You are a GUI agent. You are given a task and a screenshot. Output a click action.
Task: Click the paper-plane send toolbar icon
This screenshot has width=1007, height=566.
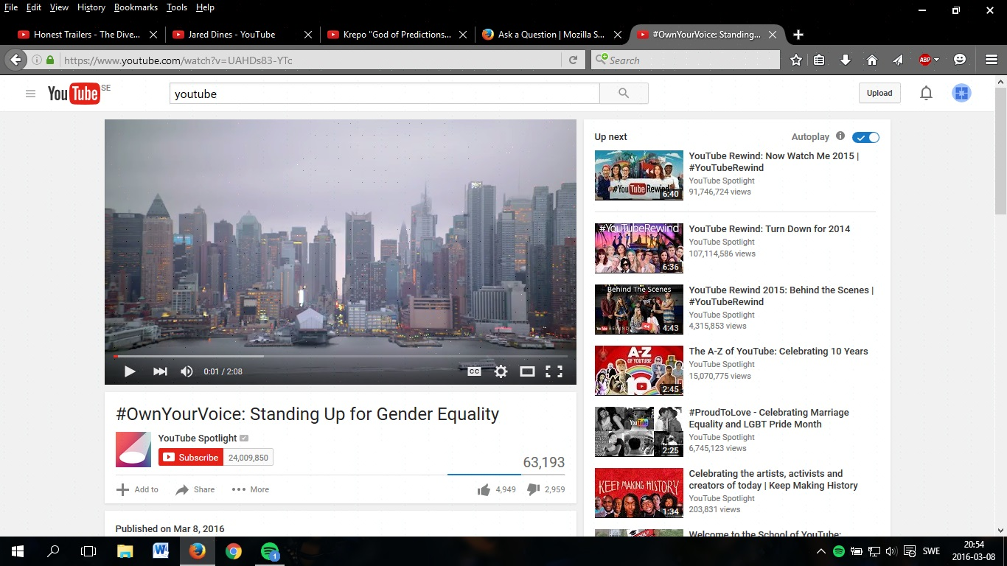pyautogui.click(x=898, y=60)
